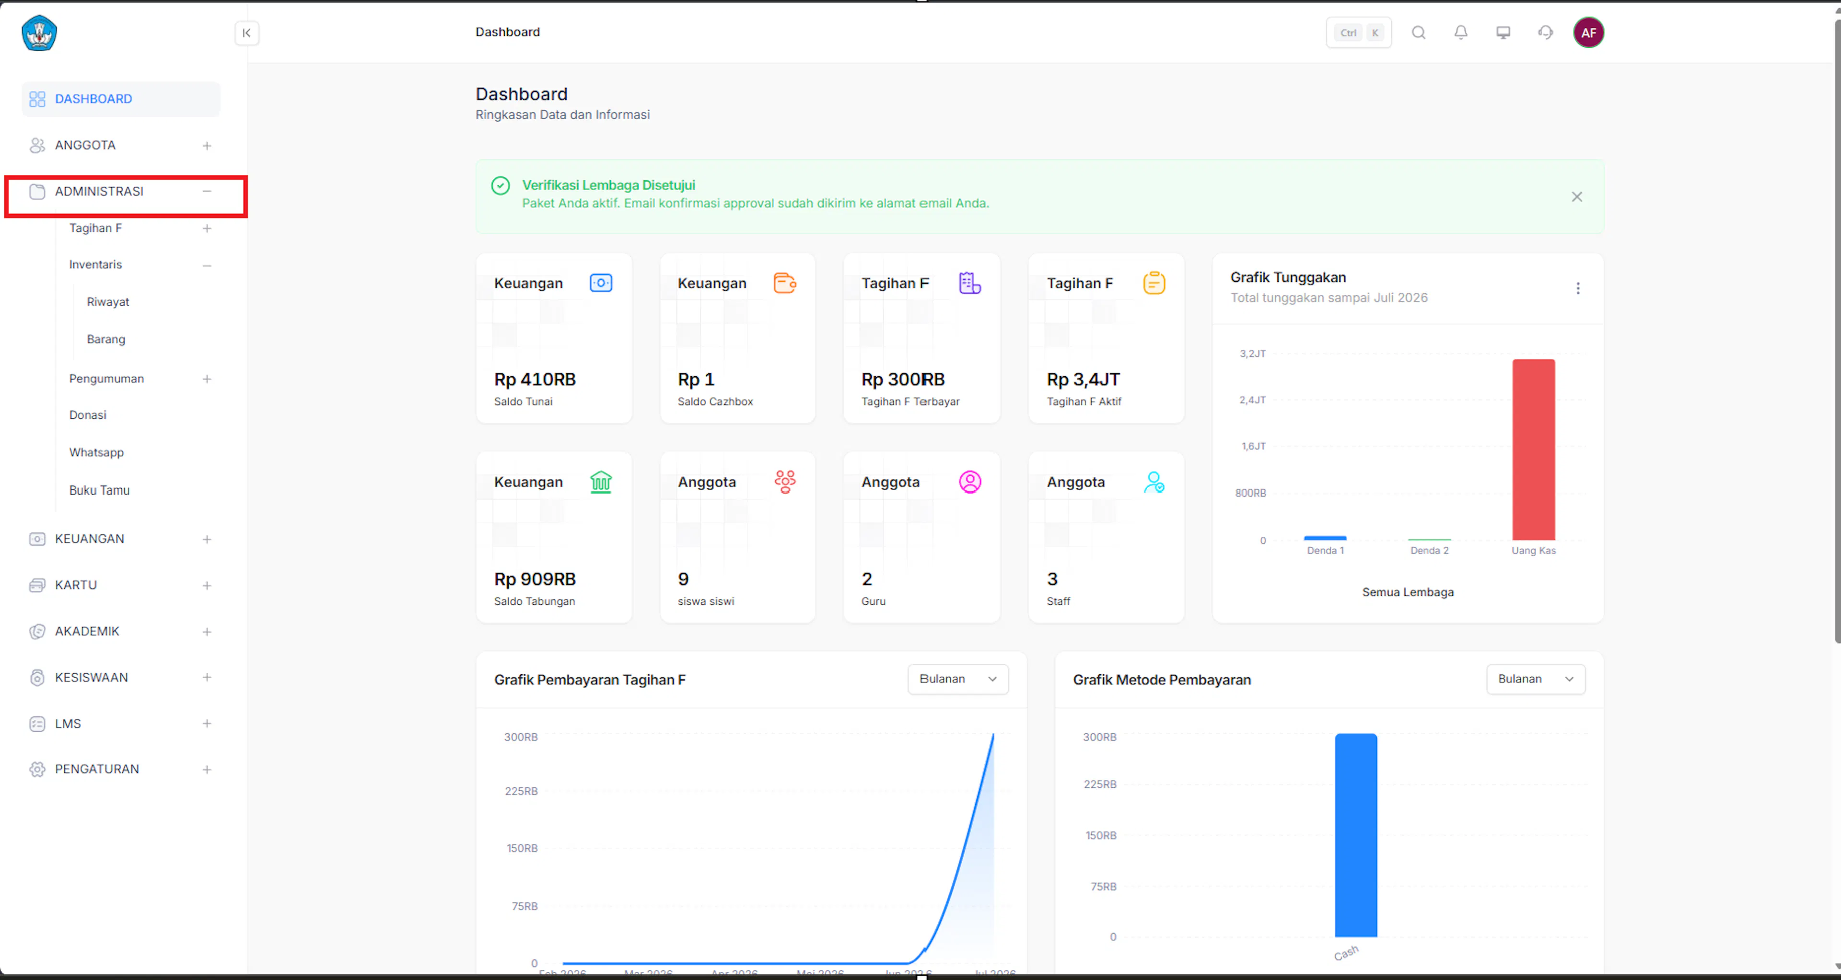The height and width of the screenshot is (980, 1841).
Task: Open Bulanan dropdown for Grafik Metode Pembayaran
Action: point(1535,679)
